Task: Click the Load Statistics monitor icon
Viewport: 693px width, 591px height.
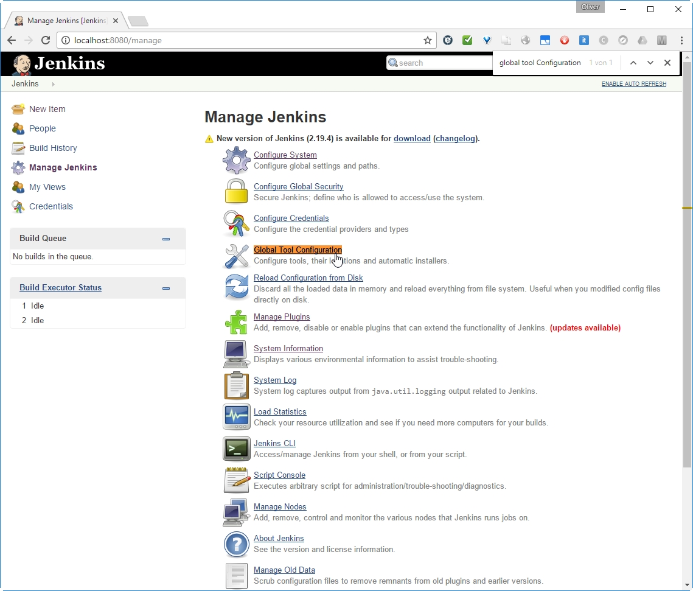Action: click(x=236, y=417)
